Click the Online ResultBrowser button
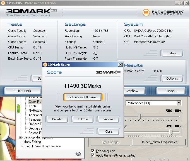The height and width of the screenshot is (161, 190). click(x=83, y=97)
